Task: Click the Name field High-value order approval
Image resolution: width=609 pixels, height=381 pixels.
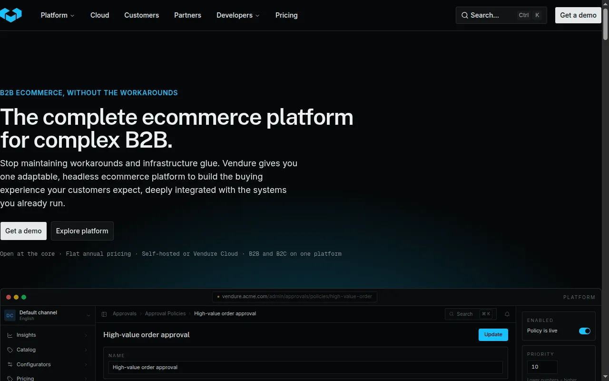Action: 305,368
